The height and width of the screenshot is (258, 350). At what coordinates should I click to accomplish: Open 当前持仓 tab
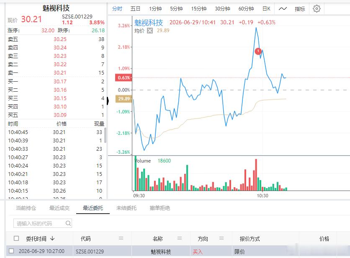pyautogui.click(x=26, y=208)
